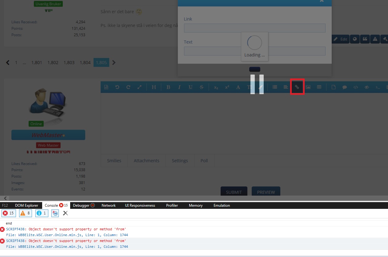Insert an image using the picture icon

coord(308,87)
